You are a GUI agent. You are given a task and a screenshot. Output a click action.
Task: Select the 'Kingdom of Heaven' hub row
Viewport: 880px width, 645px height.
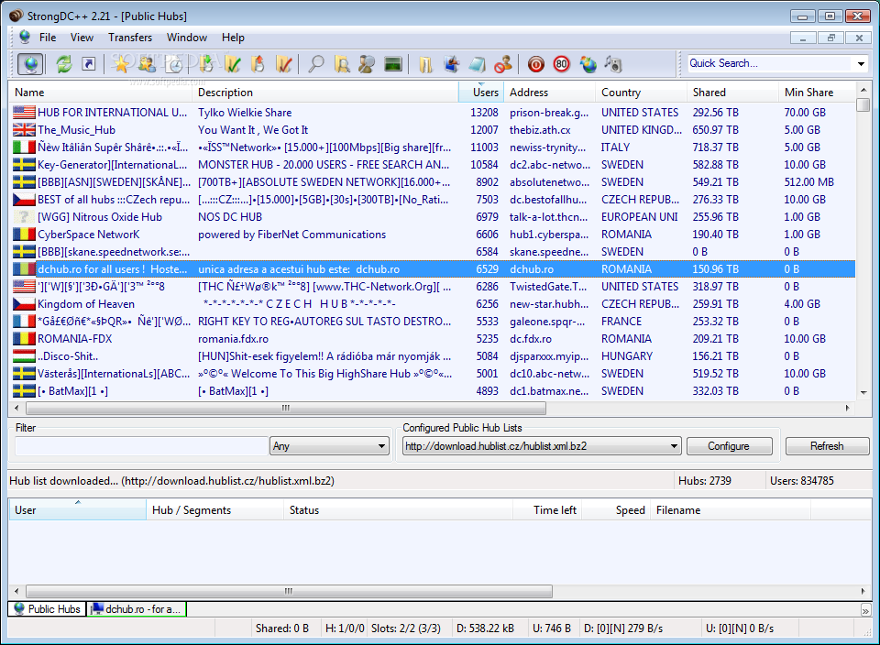click(432, 303)
